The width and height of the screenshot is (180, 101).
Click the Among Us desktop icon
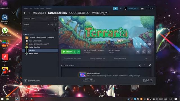[5, 72]
